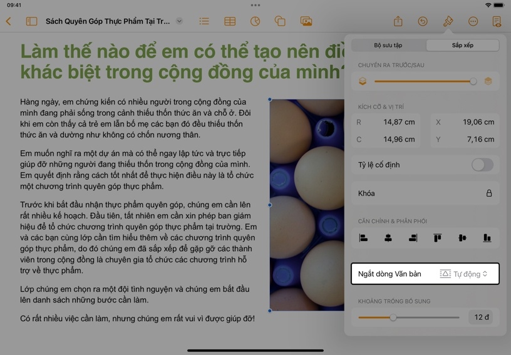Open the sidebar view options
Screen dimensions: 511x355
[x=31, y=21]
